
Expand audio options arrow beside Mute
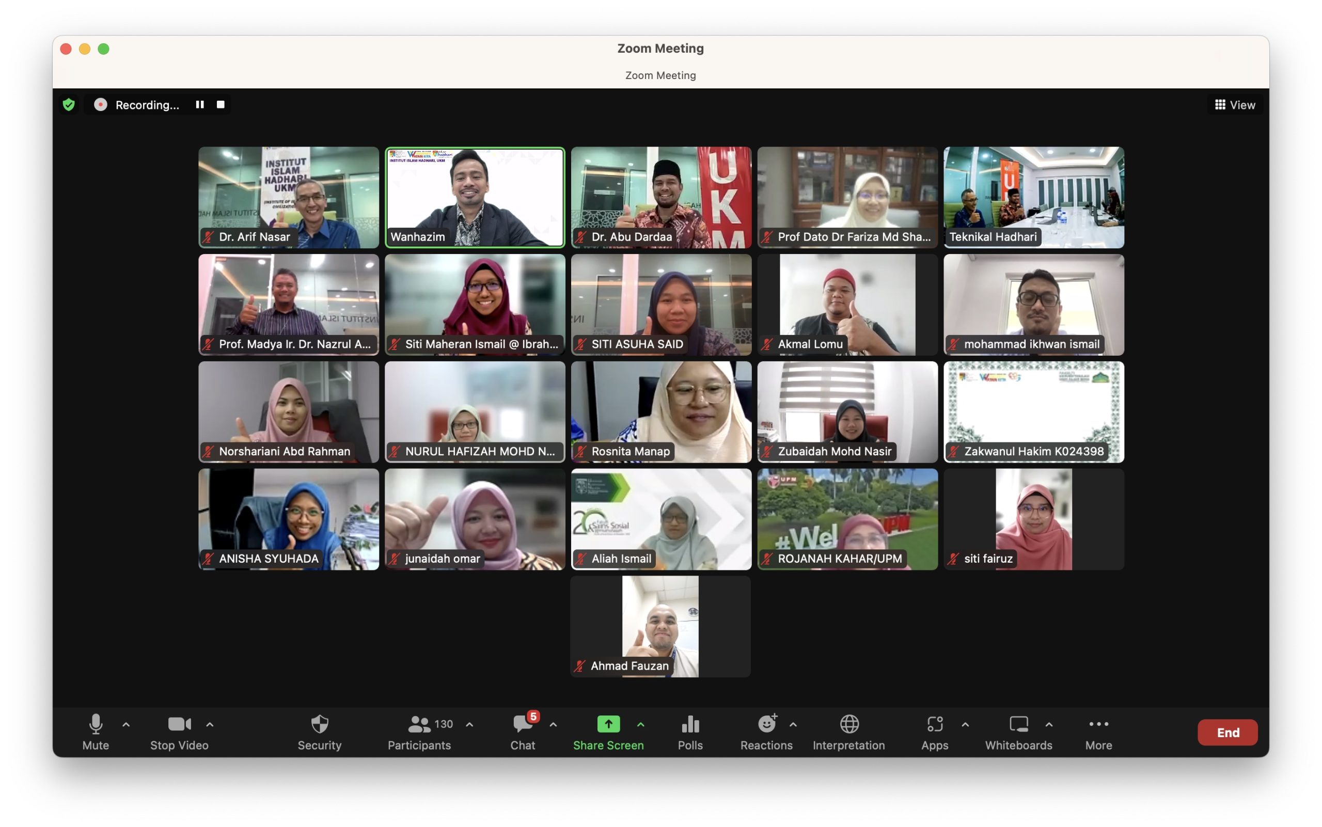pyautogui.click(x=127, y=724)
